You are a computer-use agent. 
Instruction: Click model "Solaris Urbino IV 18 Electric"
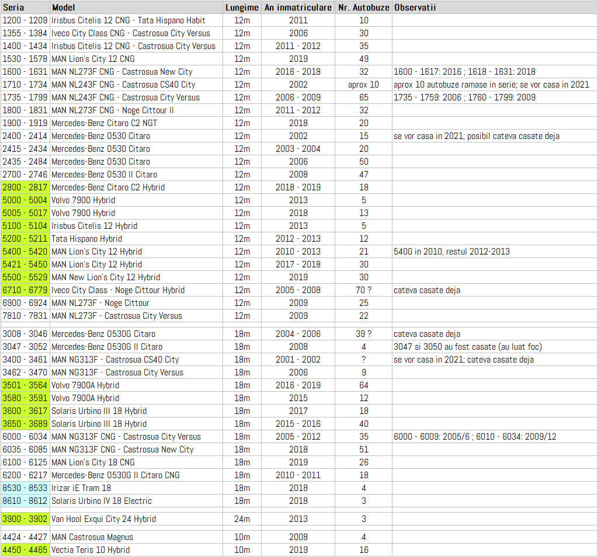pos(102,502)
